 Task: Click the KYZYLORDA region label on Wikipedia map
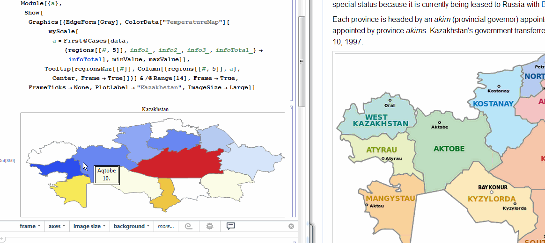pos(492,199)
